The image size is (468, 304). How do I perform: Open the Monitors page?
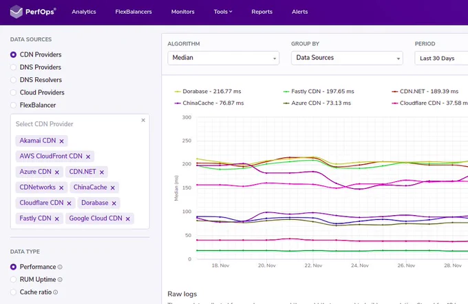click(x=182, y=12)
